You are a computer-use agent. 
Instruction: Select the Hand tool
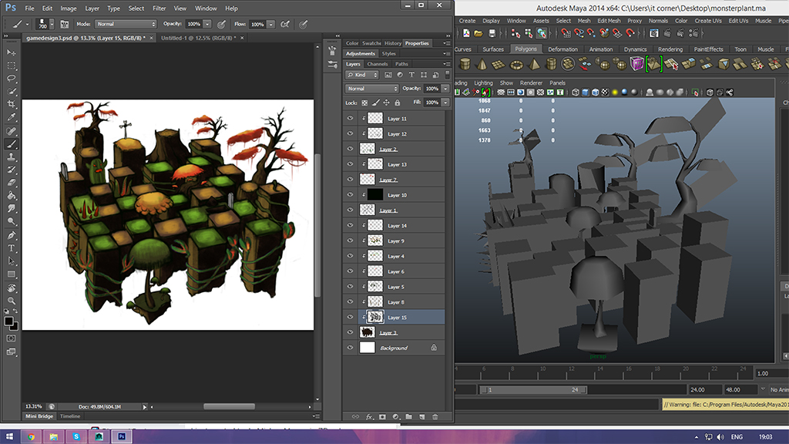pos(11,288)
